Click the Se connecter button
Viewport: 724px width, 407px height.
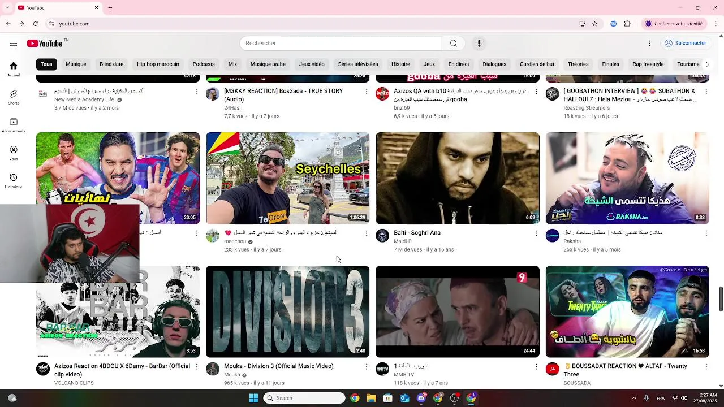click(686, 44)
